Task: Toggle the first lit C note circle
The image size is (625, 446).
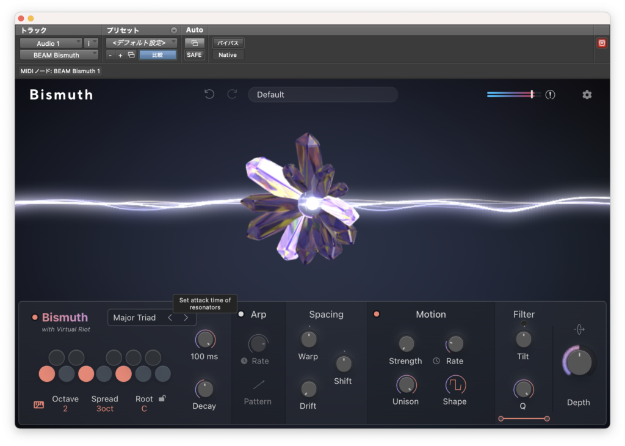Action: tap(47, 374)
